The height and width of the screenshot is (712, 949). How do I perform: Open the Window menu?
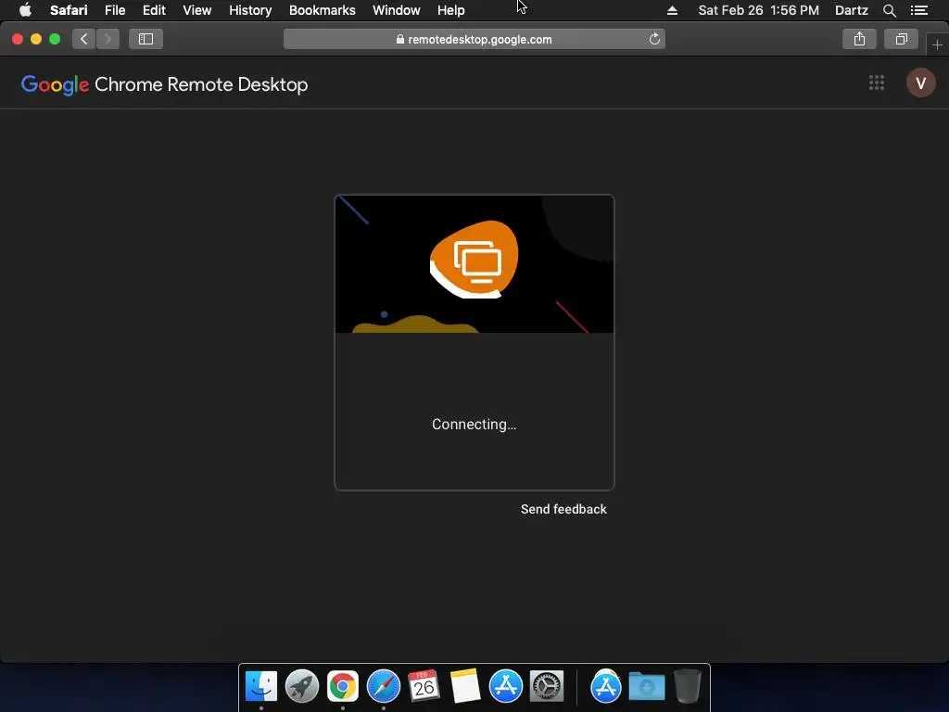tap(396, 10)
